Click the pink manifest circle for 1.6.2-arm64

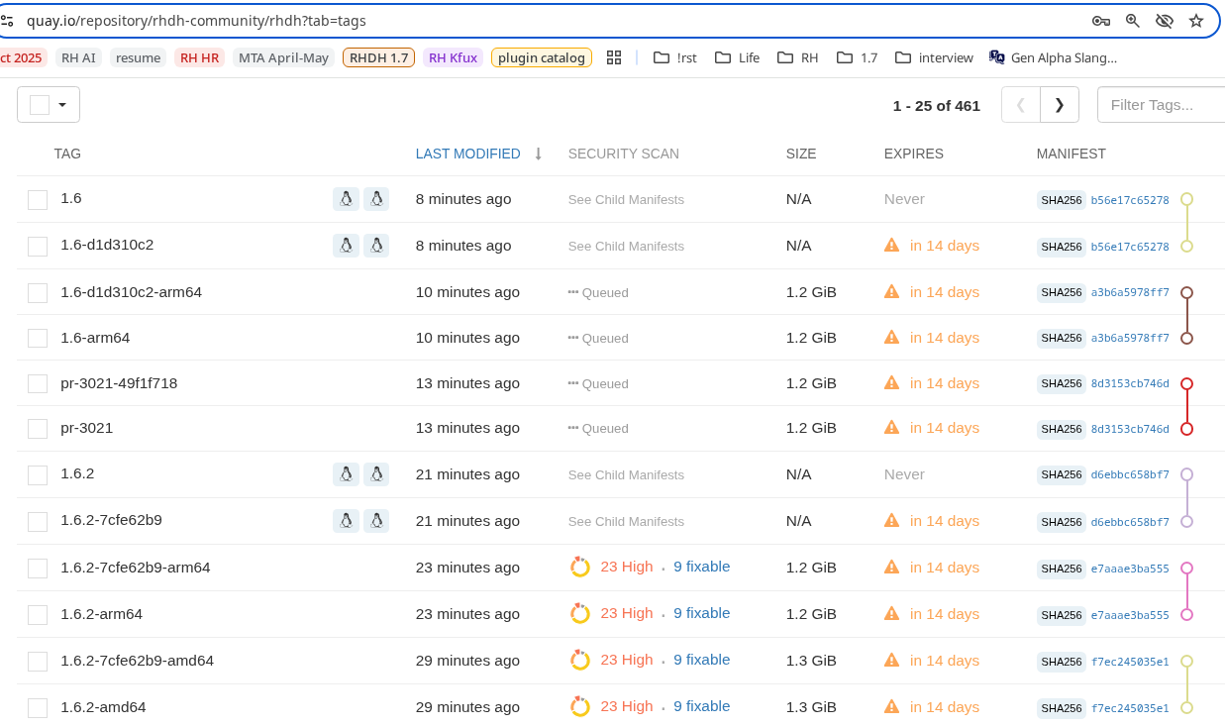(x=1186, y=614)
